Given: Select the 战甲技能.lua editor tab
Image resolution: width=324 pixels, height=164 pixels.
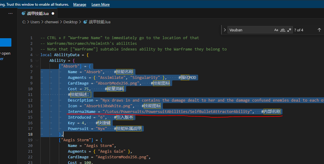Looking at the screenshot, I should click(x=38, y=13).
